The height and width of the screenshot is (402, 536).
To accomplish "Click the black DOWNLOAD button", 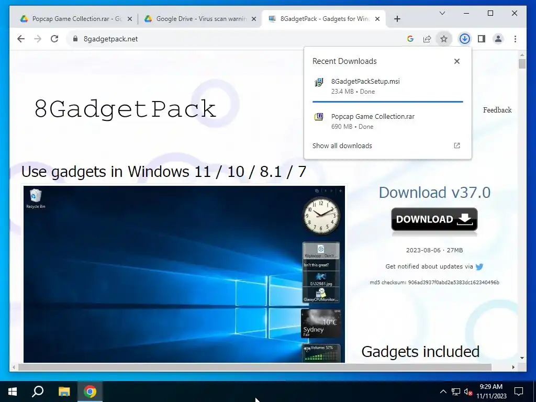I will click(434, 219).
